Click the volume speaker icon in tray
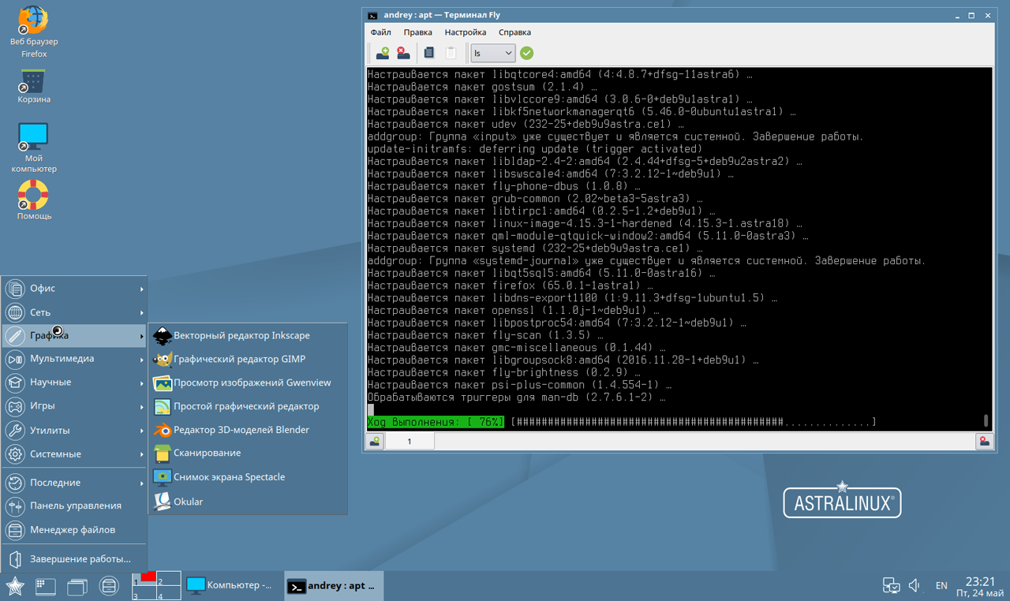The height and width of the screenshot is (601, 1010). tap(915, 585)
